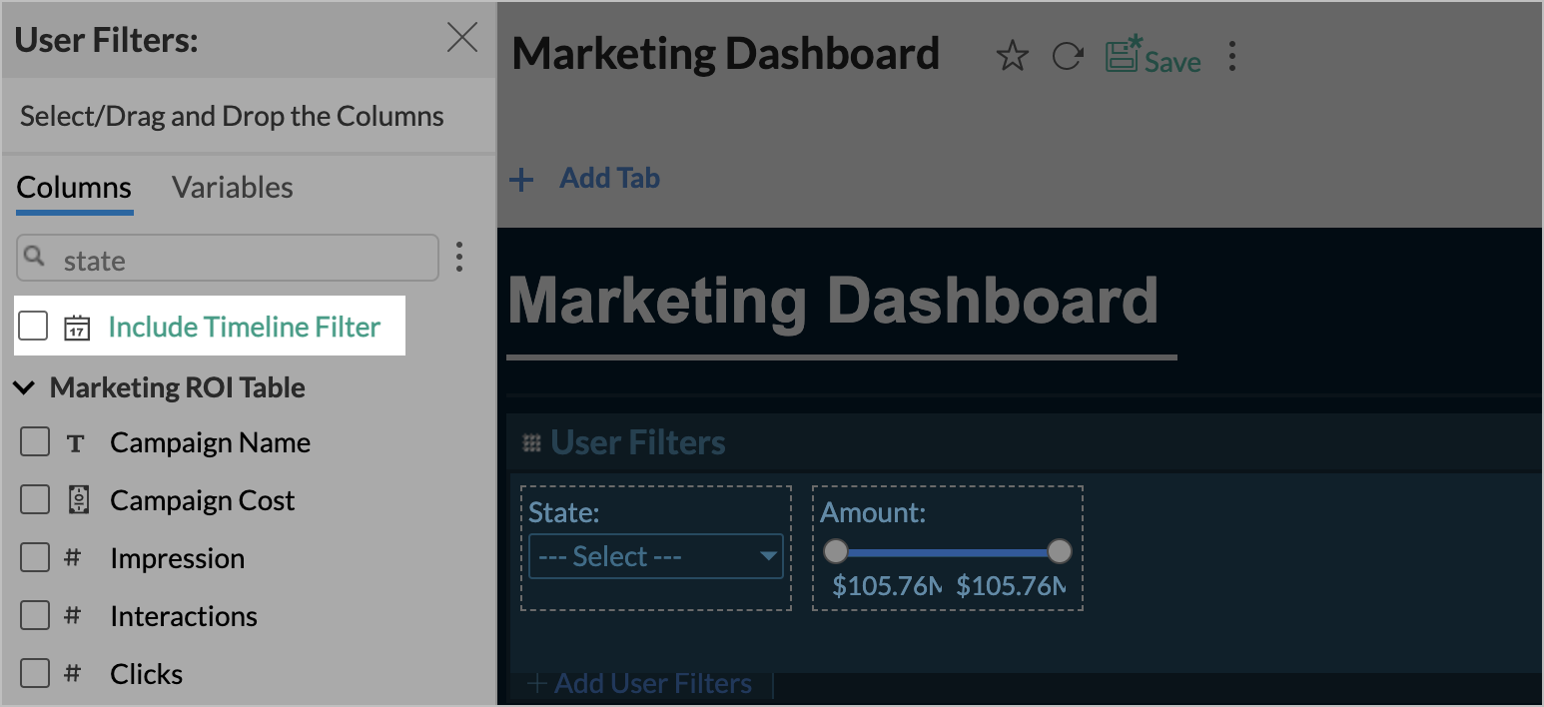Screen dimensions: 1544x707
Task: Open the dashboard more options menu
Action: (x=1232, y=57)
